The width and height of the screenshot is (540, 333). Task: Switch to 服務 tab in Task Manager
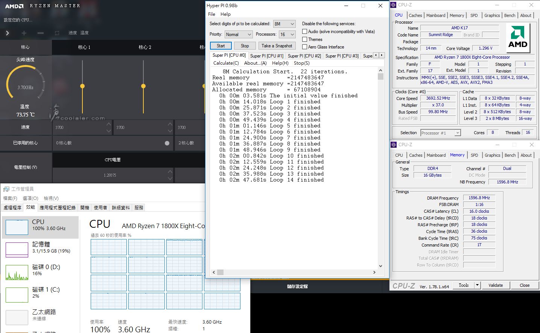[139, 207]
